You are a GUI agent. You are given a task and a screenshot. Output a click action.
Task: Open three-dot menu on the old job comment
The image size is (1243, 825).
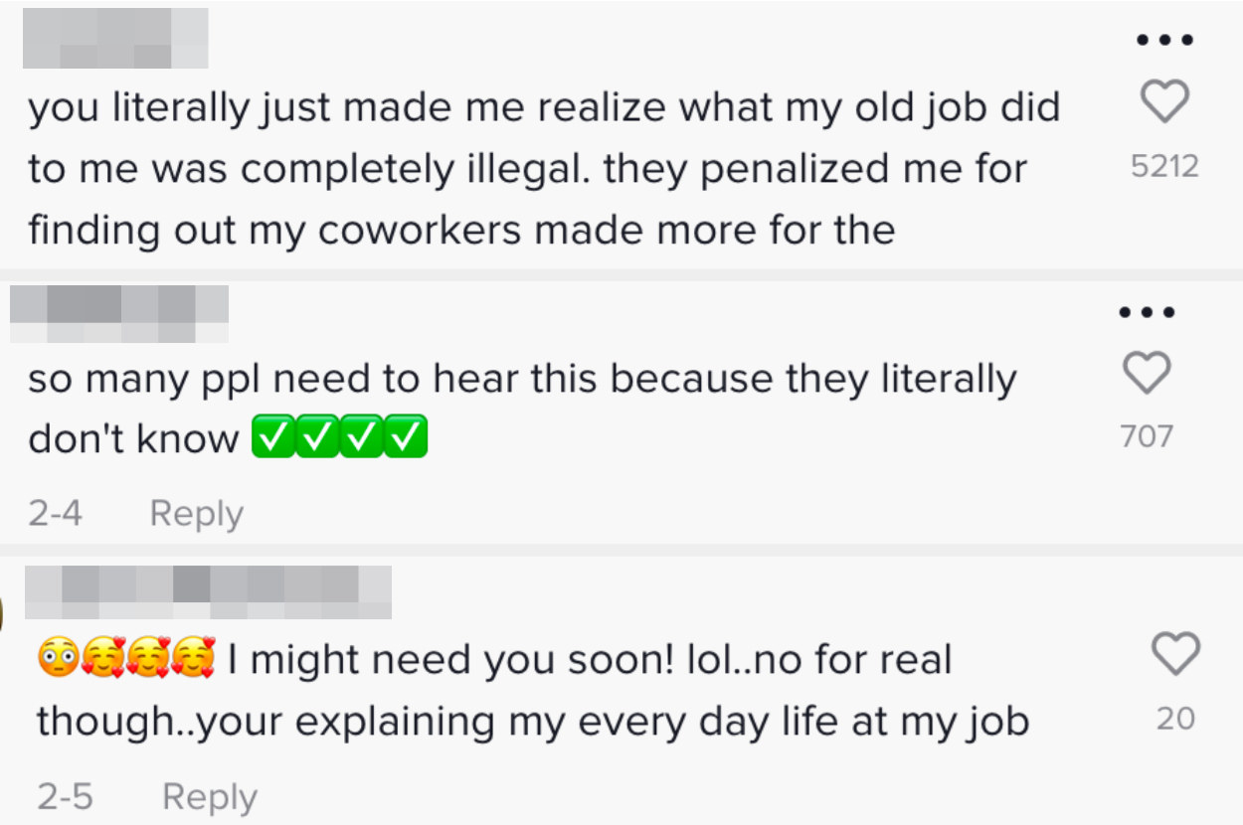click(1163, 41)
